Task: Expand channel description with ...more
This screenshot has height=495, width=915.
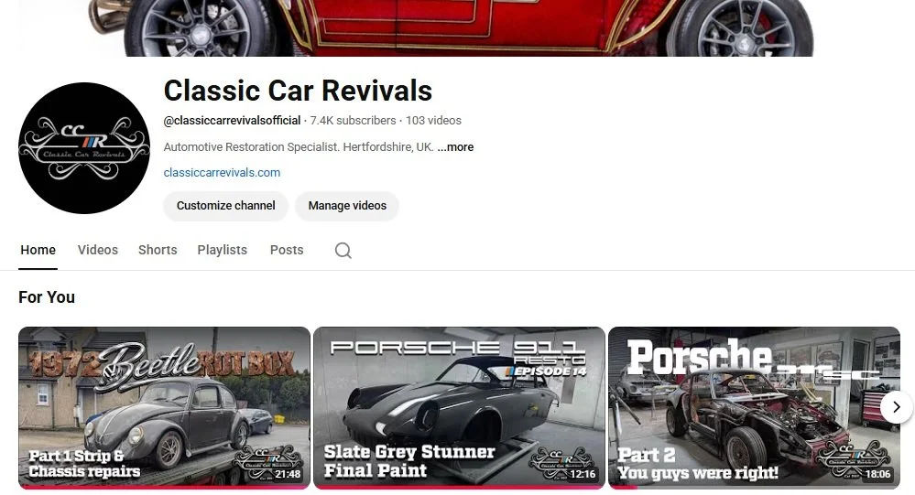Action: 455,147
